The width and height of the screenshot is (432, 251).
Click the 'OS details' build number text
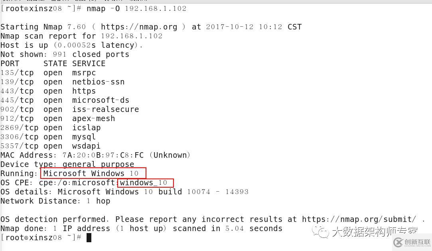217,192
